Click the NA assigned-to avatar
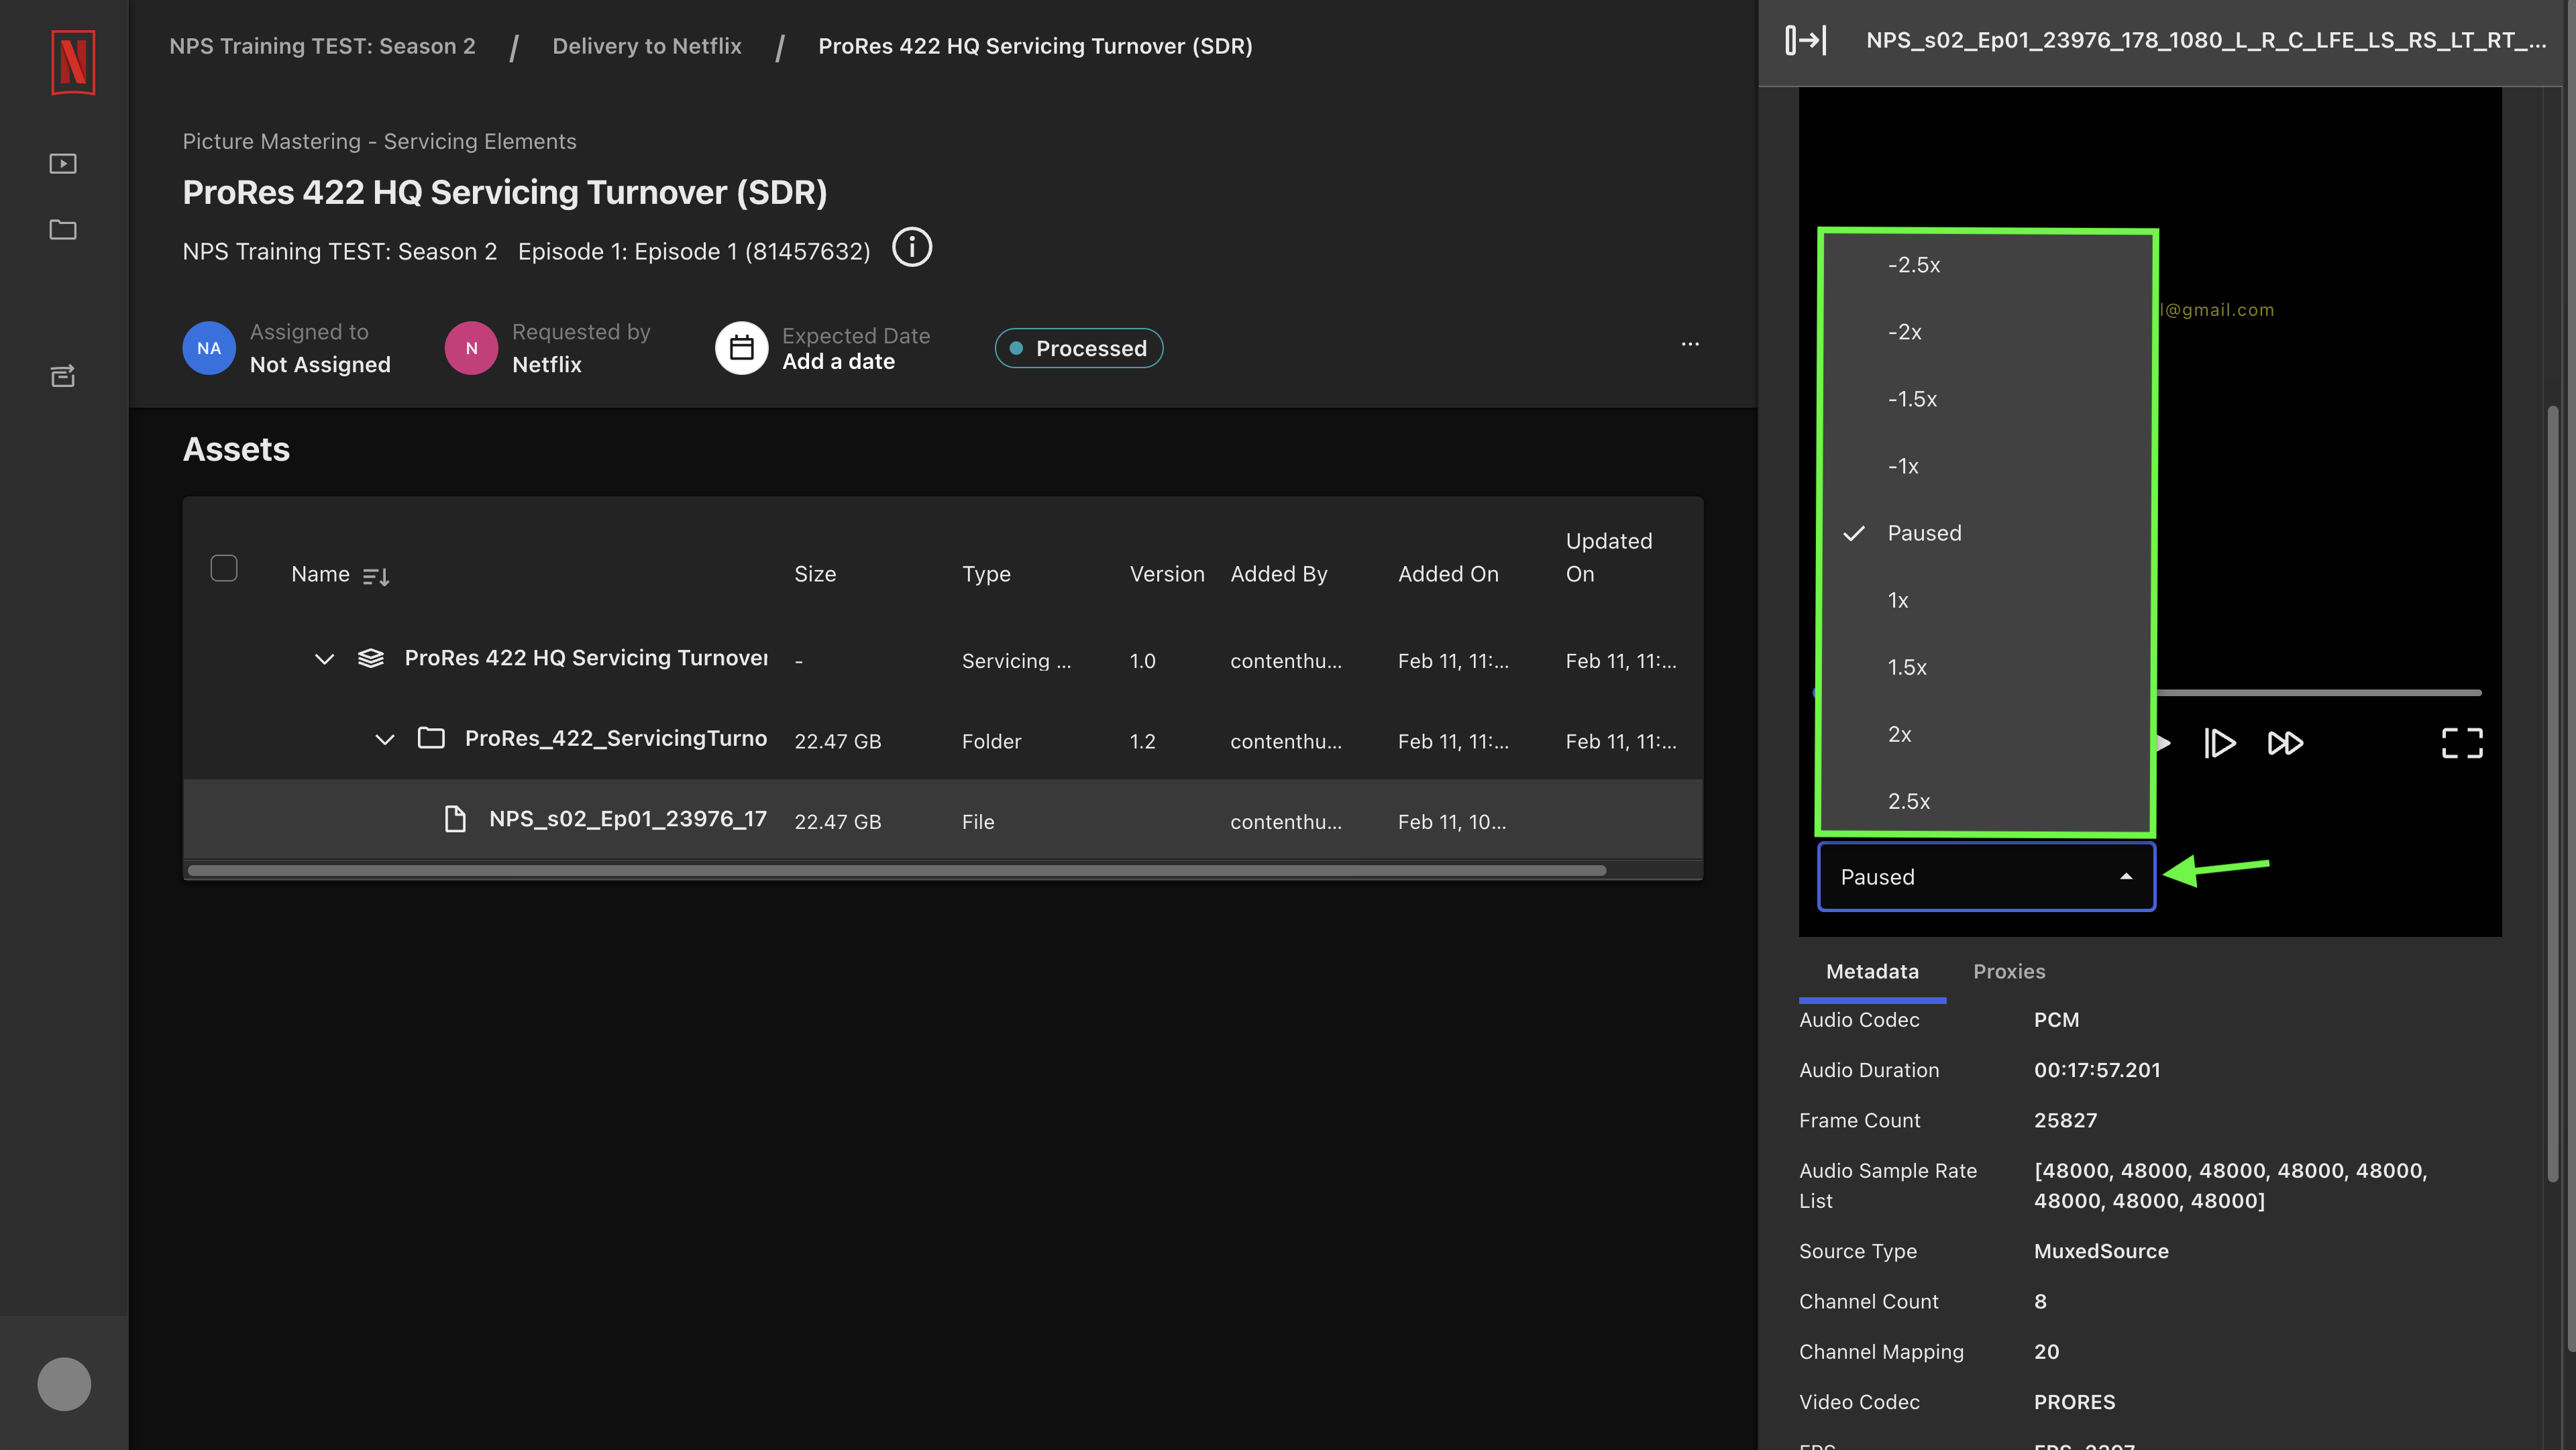This screenshot has width=2576, height=1450. [209, 348]
